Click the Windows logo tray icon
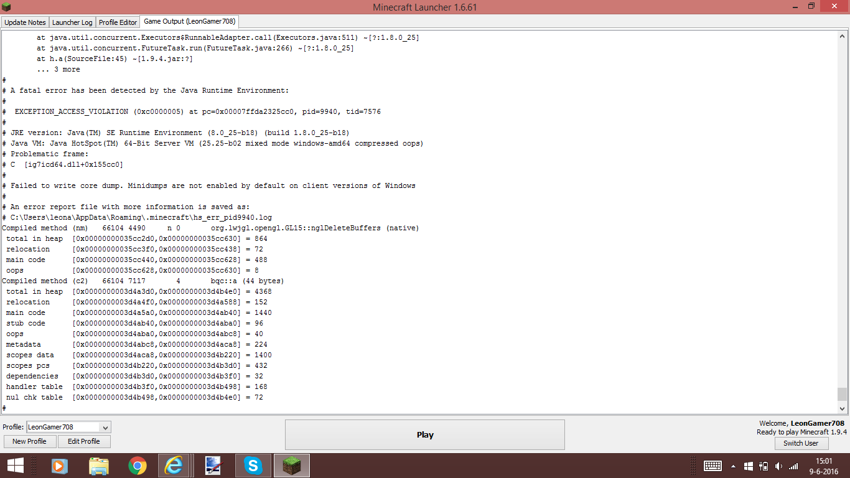Image resolution: width=850 pixels, height=478 pixels. 749,466
